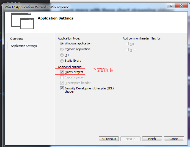Cancel the Win32 Application Wizard

coord(174,139)
